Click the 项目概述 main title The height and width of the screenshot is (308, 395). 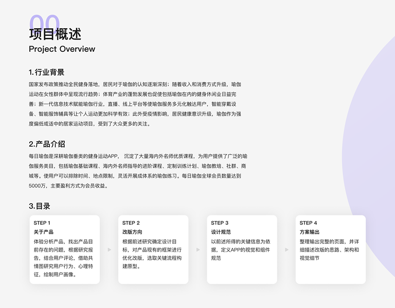coord(55,34)
